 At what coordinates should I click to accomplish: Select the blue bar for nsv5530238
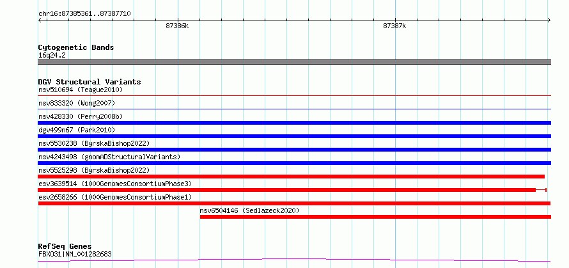pyautogui.click(x=294, y=150)
